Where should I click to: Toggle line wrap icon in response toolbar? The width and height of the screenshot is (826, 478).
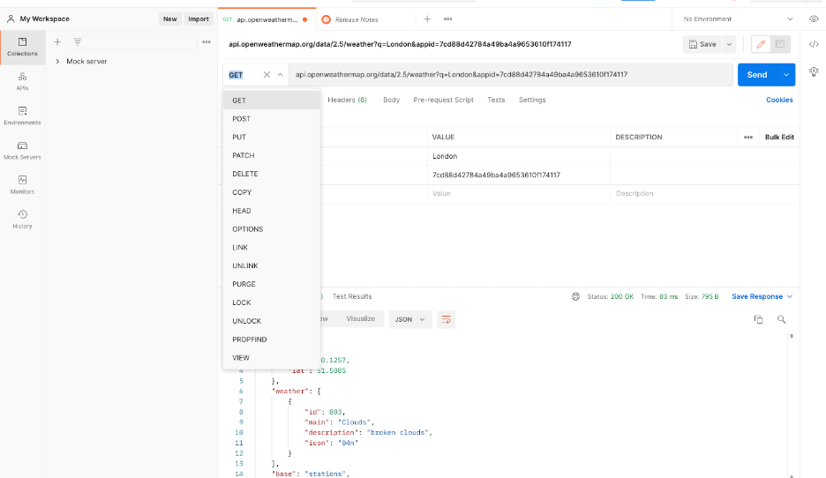(x=447, y=319)
